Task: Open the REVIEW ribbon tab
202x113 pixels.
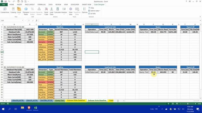Action: pyautogui.click(x=58, y=5)
